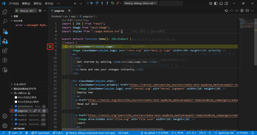Viewport: 257px width, 135px height.
Task: Step into in the debug toolbar
Action: 102,3
